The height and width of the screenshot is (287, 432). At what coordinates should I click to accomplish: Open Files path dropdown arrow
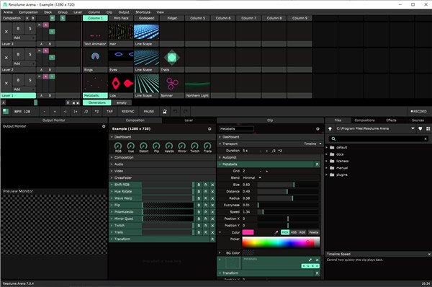pos(413,128)
